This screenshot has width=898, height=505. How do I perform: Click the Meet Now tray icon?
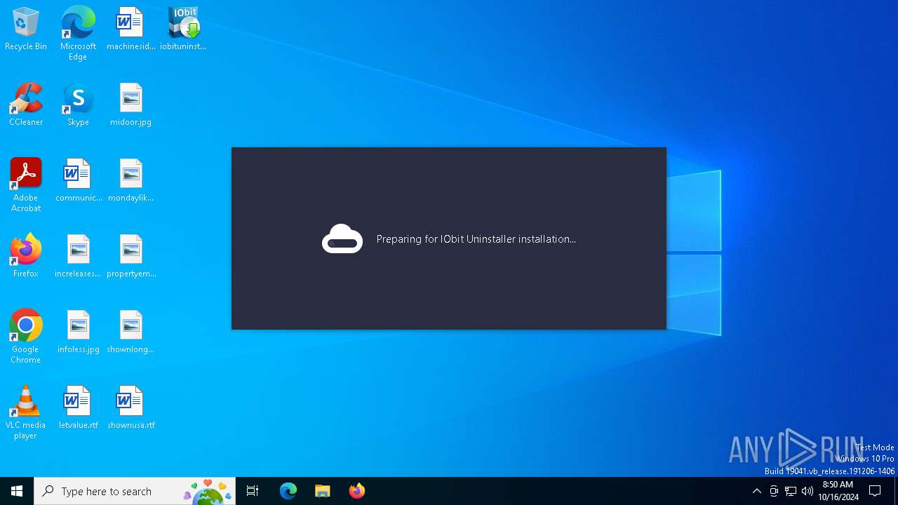pos(774,491)
